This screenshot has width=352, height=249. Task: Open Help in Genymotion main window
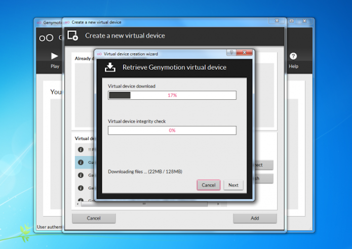tap(293, 60)
